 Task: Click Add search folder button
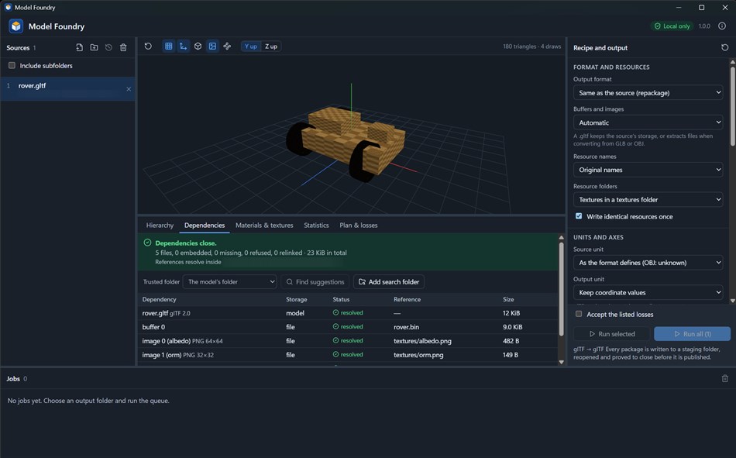point(389,281)
